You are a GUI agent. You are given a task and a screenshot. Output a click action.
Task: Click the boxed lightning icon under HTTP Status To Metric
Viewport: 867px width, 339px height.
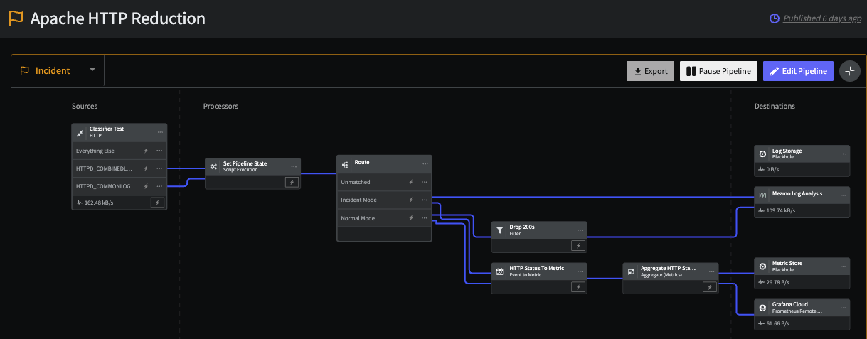pos(578,287)
